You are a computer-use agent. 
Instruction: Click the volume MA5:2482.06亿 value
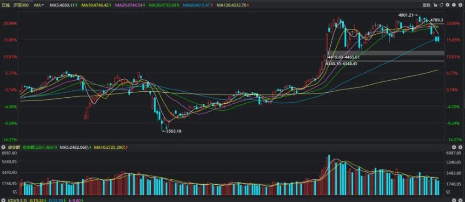point(74,147)
